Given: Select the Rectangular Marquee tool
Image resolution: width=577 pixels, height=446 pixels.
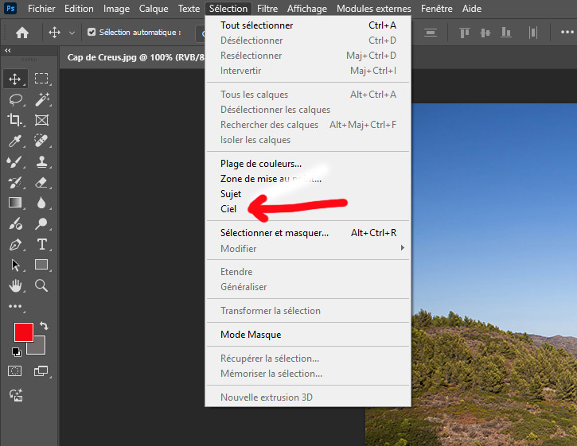Looking at the screenshot, I should click(41, 79).
